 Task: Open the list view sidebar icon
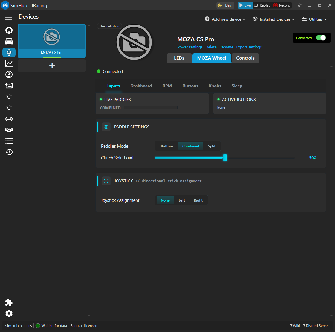pyautogui.click(x=9, y=141)
